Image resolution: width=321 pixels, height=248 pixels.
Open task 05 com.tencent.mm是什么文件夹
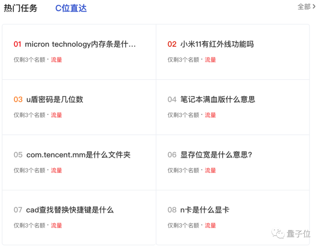(78, 155)
